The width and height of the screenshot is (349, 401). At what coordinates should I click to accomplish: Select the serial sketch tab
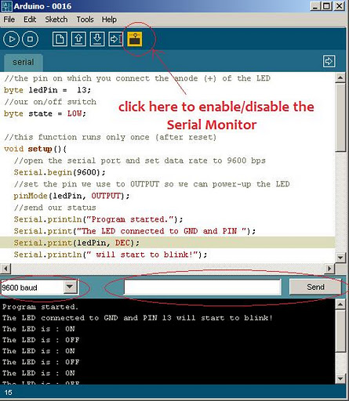(x=24, y=63)
